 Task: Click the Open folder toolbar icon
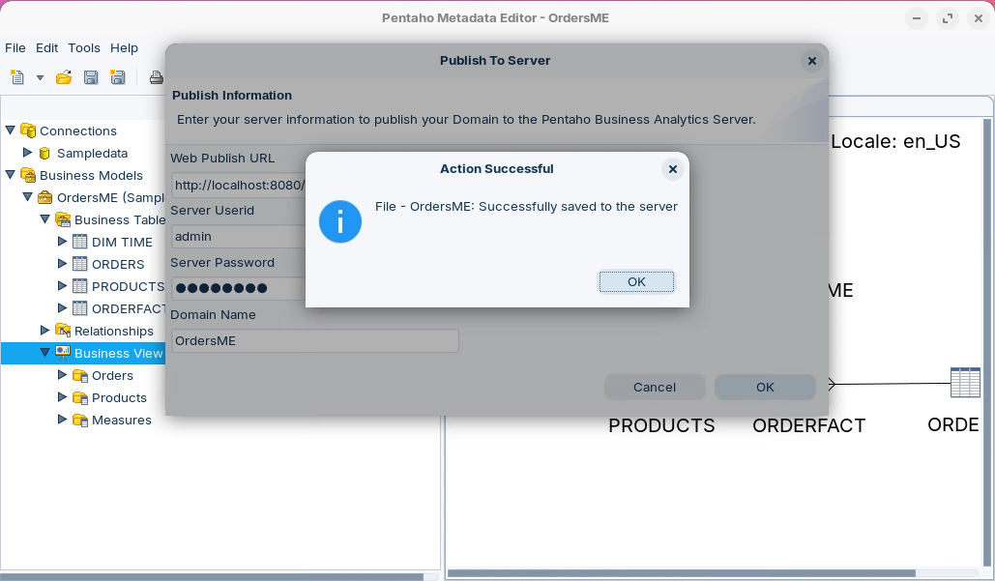coord(64,77)
